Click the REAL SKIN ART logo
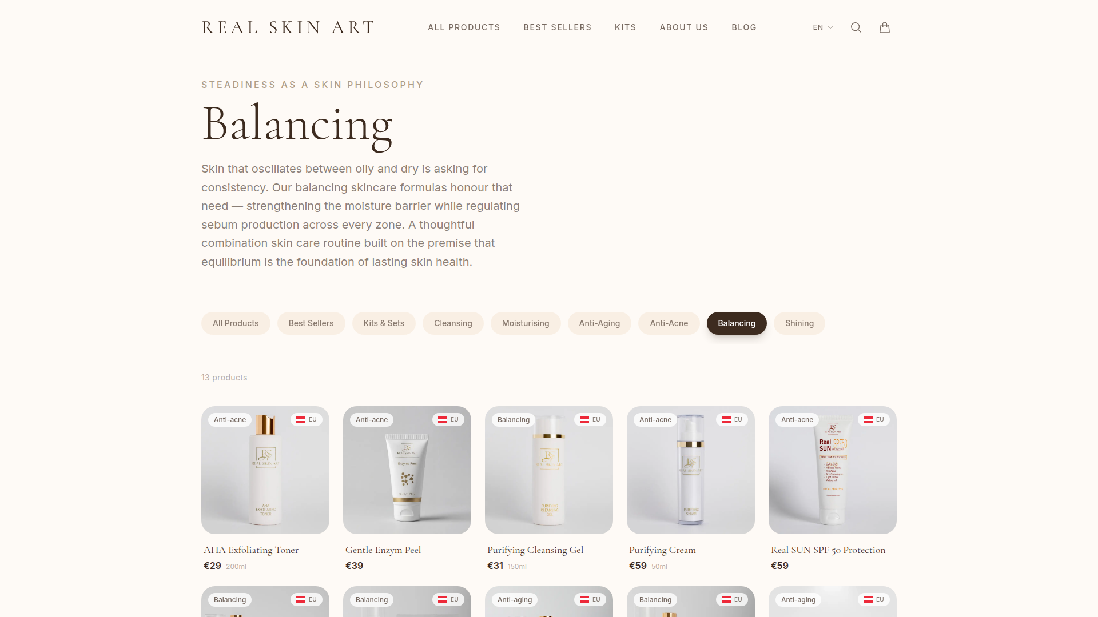The image size is (1098, 617). [288, 27]
